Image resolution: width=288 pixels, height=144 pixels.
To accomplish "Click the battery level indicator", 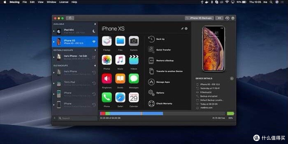I will tap(230, 114).
